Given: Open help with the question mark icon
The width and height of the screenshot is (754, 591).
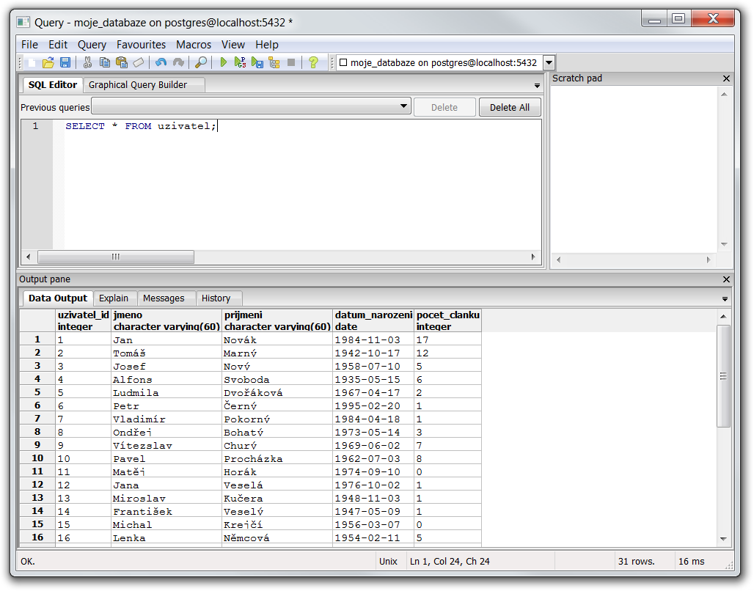Looking at the screenshot, I should point(313,62).
